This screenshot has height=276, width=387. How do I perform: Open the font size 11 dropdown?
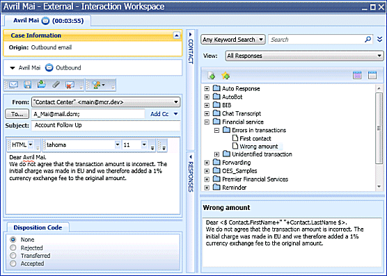(x=144, y=145)
